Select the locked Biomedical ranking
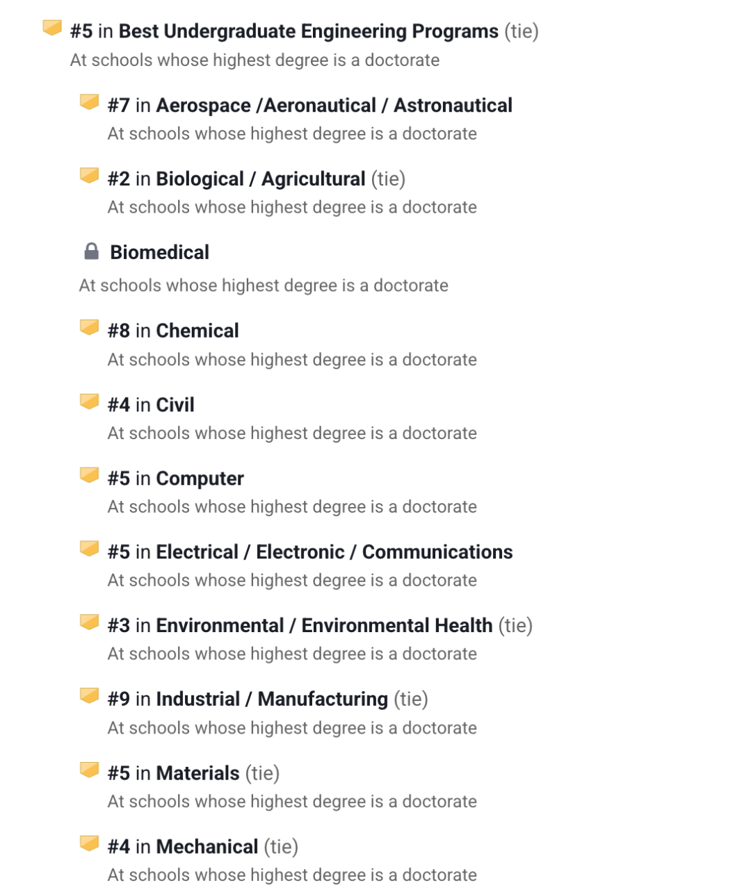Image resolution: width=751 pixels, height=885 pixels. (x=159, y=252)
